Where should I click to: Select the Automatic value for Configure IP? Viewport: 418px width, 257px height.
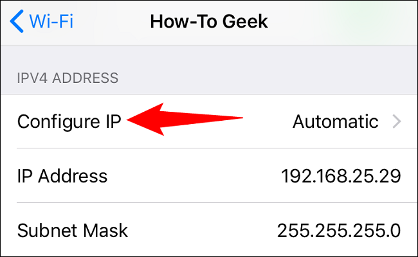coord(335,121)
